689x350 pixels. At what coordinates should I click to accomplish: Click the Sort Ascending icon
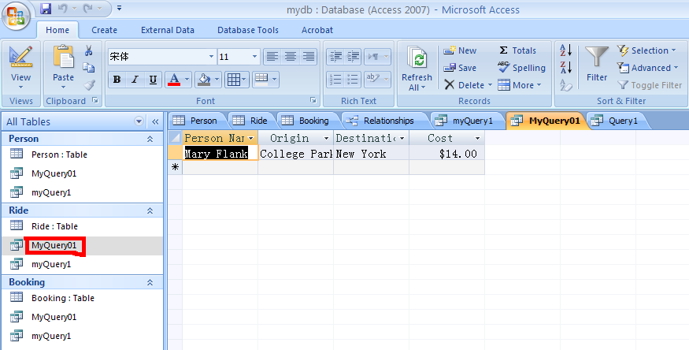[x=565, y=50]
